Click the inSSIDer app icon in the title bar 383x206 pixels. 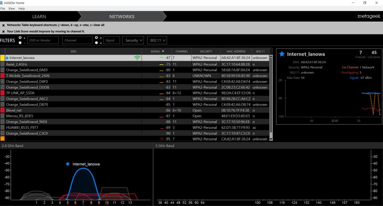click(2, 3)
